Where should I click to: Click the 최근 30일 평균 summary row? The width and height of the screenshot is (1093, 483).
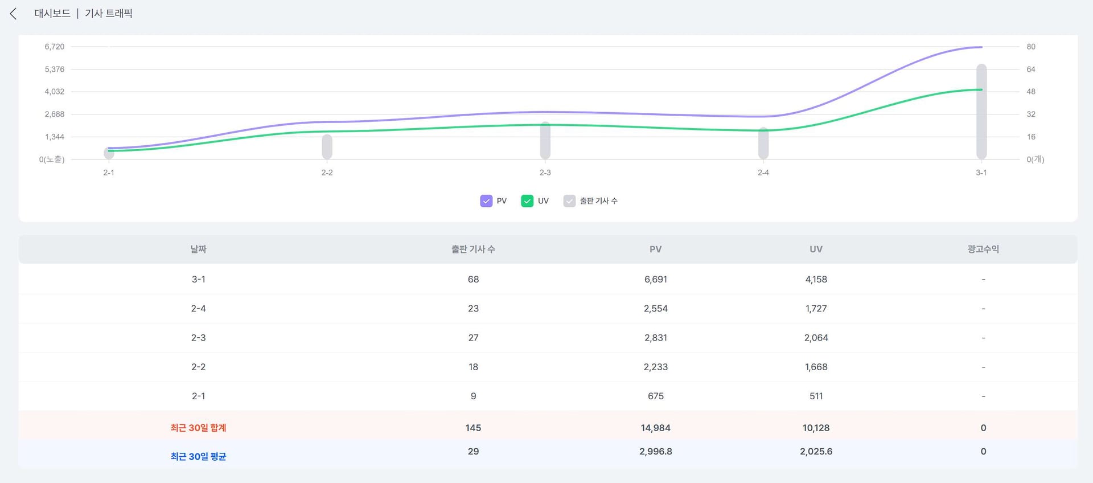tap(198, 456)
